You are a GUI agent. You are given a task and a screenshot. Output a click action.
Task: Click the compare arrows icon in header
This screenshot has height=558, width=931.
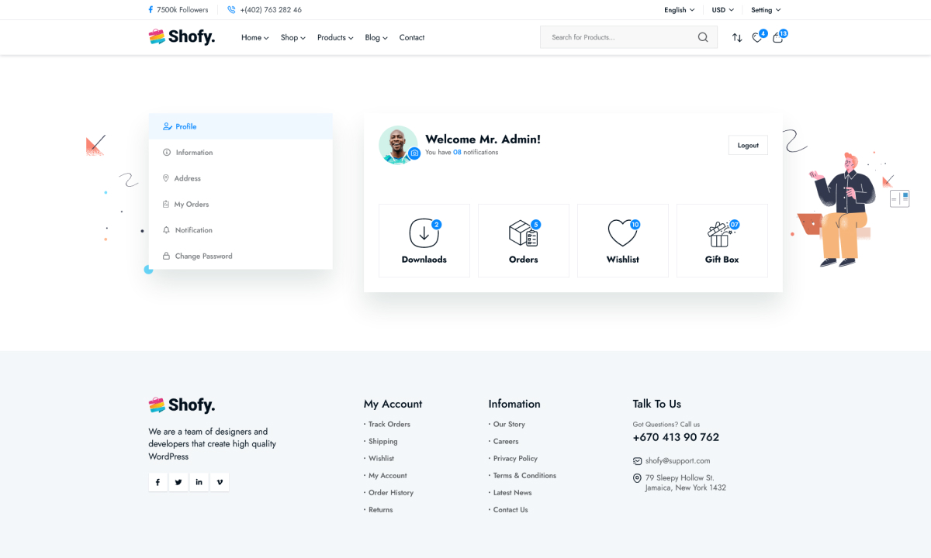[737, 37]
